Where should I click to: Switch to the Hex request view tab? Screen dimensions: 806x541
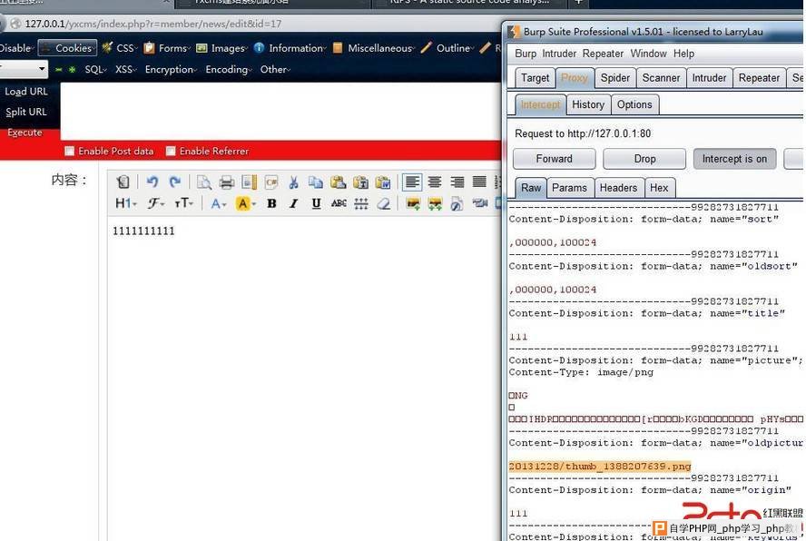(x=659, y=188)
